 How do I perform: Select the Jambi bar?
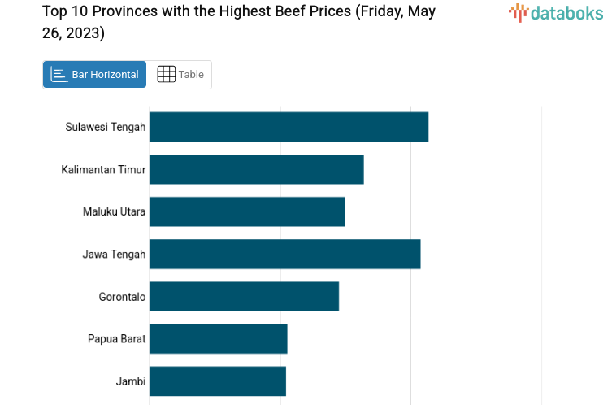click(x=218, y=381)
